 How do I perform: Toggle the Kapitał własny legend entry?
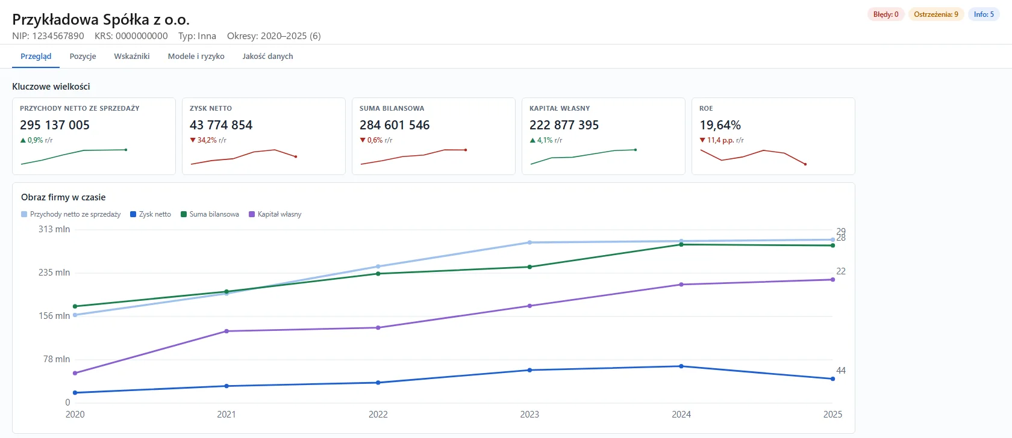pyautogui.click(x=275, y=214)
